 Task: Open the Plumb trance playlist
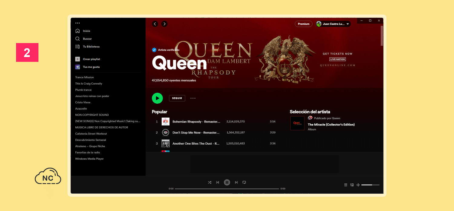tap(83, 90)
